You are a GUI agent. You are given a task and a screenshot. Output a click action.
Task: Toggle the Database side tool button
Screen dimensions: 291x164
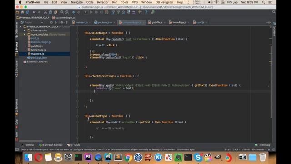(274, 29)
